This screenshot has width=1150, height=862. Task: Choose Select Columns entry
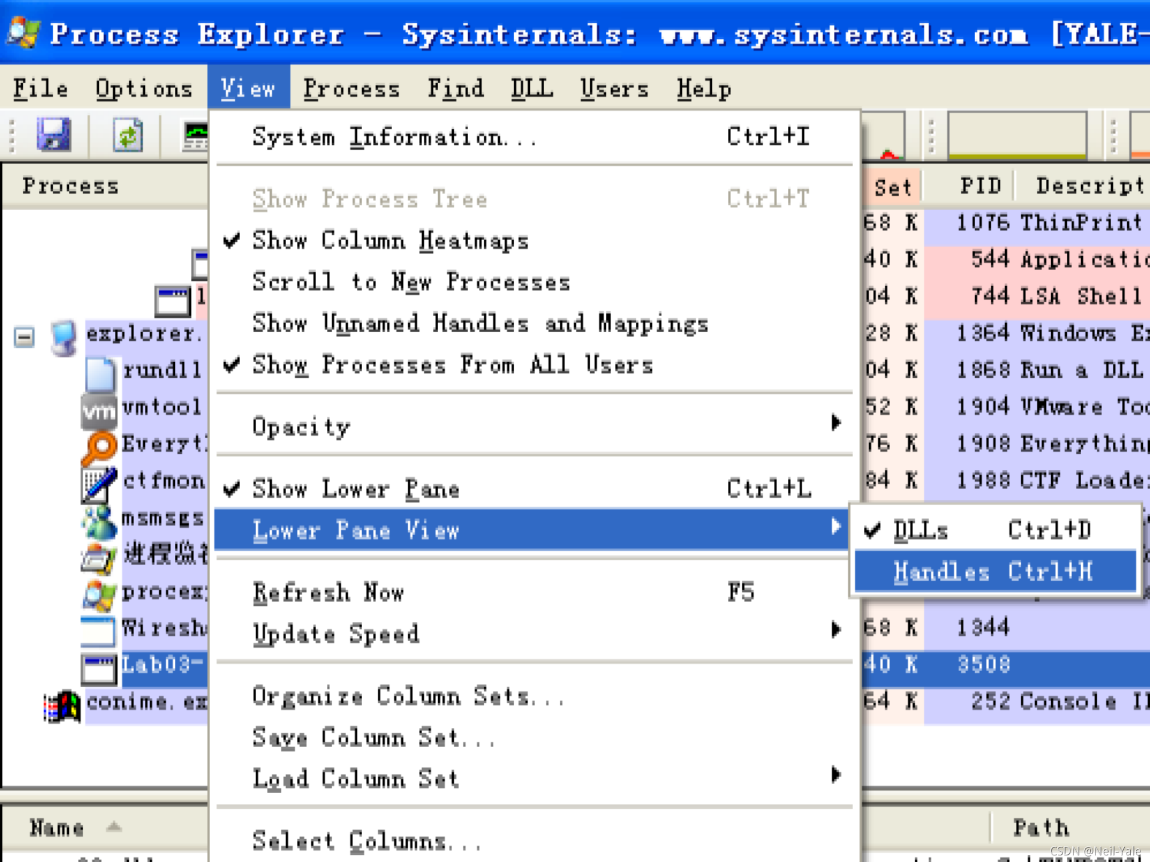[x=534, y=840]
